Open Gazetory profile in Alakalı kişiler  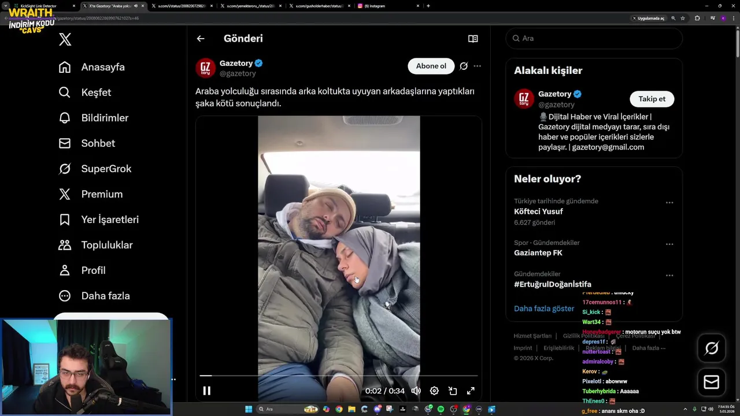[555, 94]
